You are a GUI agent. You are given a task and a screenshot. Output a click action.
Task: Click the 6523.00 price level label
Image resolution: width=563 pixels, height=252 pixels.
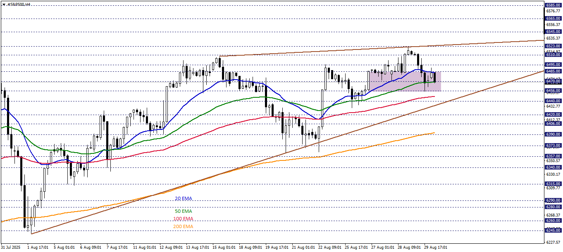pyautogui.click(x=553, y=46)
